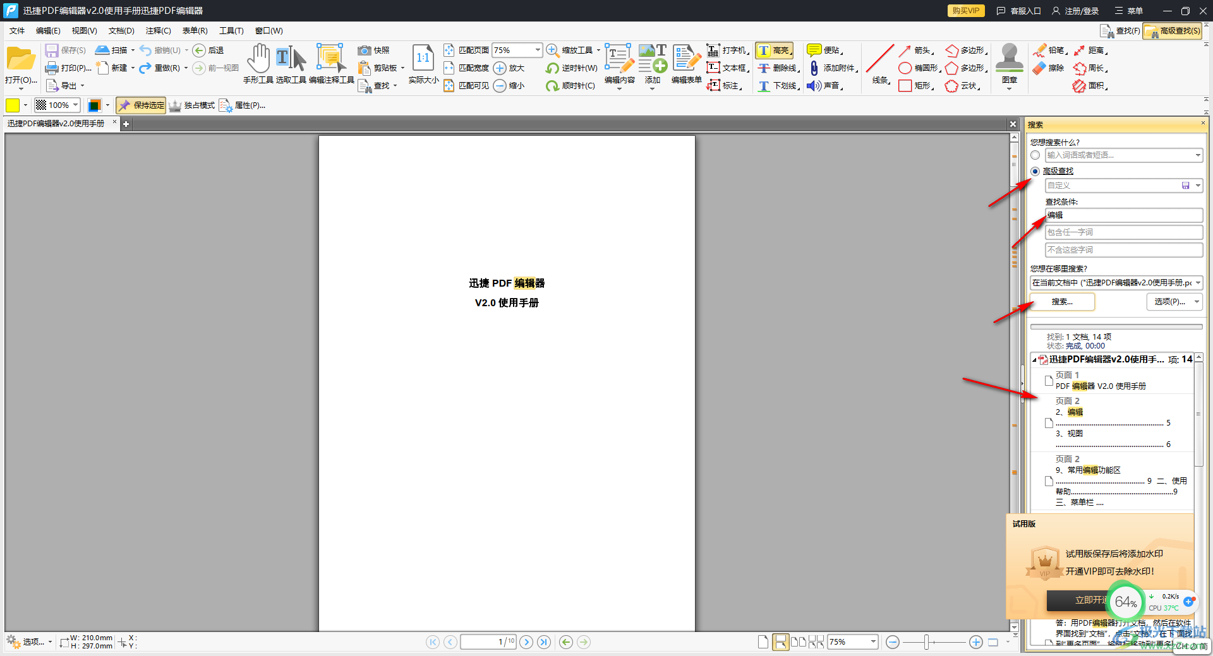This screenshot has width=1213, height=656.
Task: Select the 线条 line drawing tool
Action: (x=880, y=64)
